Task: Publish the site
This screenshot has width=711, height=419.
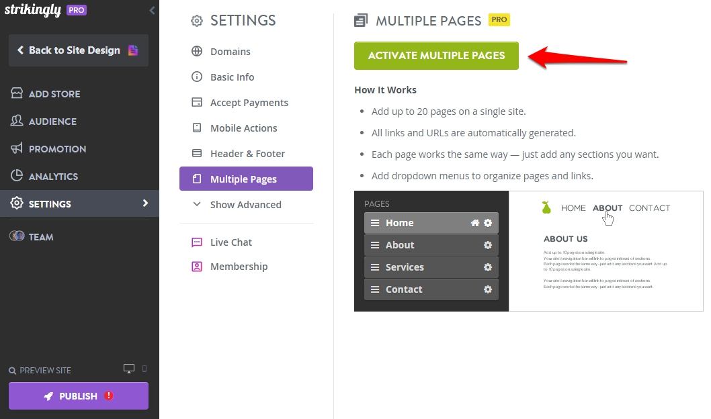Action: coord(78,395)
